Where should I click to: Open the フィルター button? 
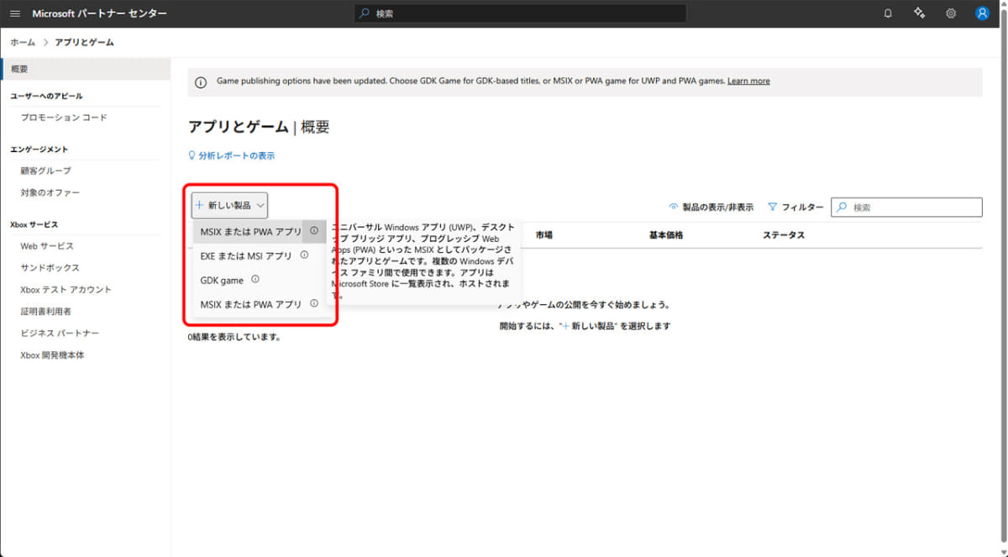click(795, 207)
